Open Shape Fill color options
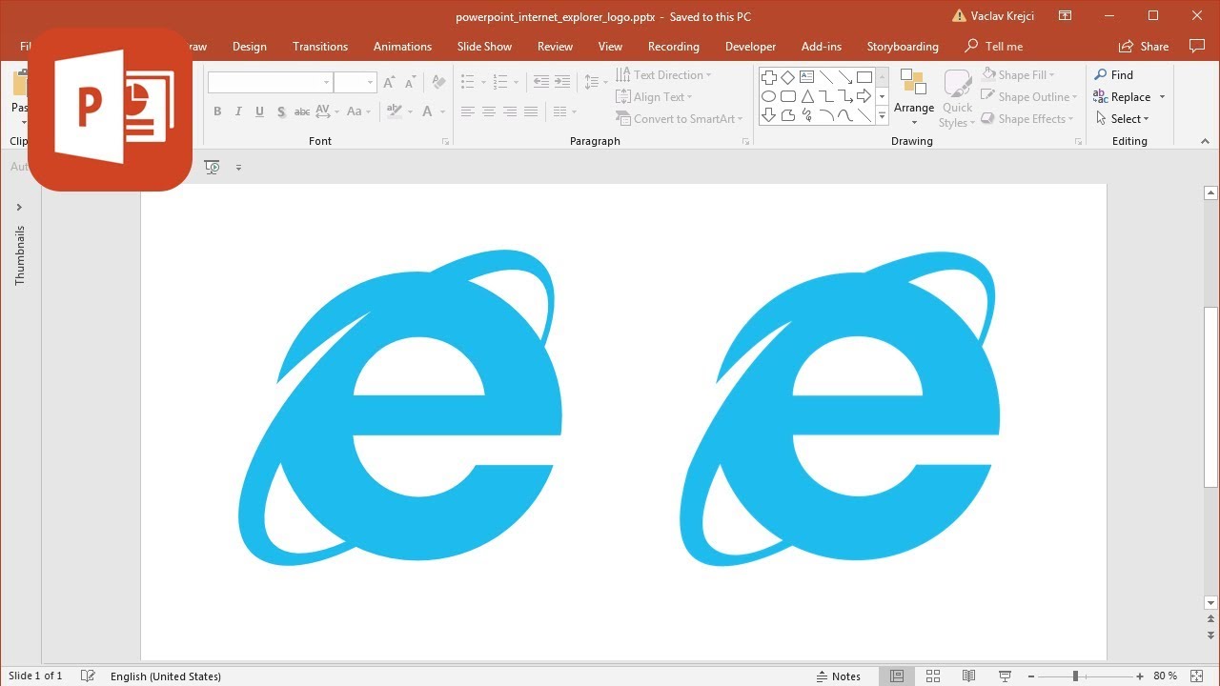1220x686 pixels. pyautogui.click(x=1018, y=75)
